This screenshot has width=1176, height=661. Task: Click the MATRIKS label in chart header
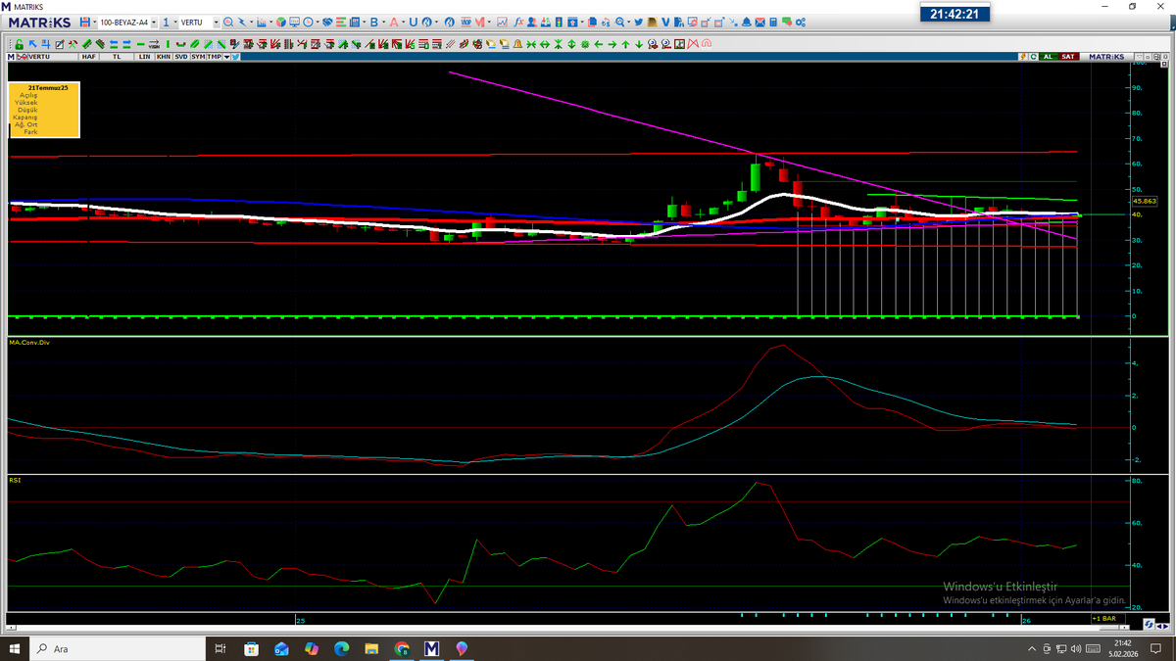pyautogui.click(x=1105, y=57)
